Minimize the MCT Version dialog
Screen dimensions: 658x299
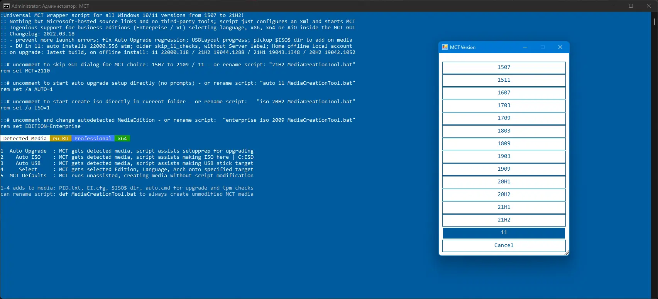point(525,47)
